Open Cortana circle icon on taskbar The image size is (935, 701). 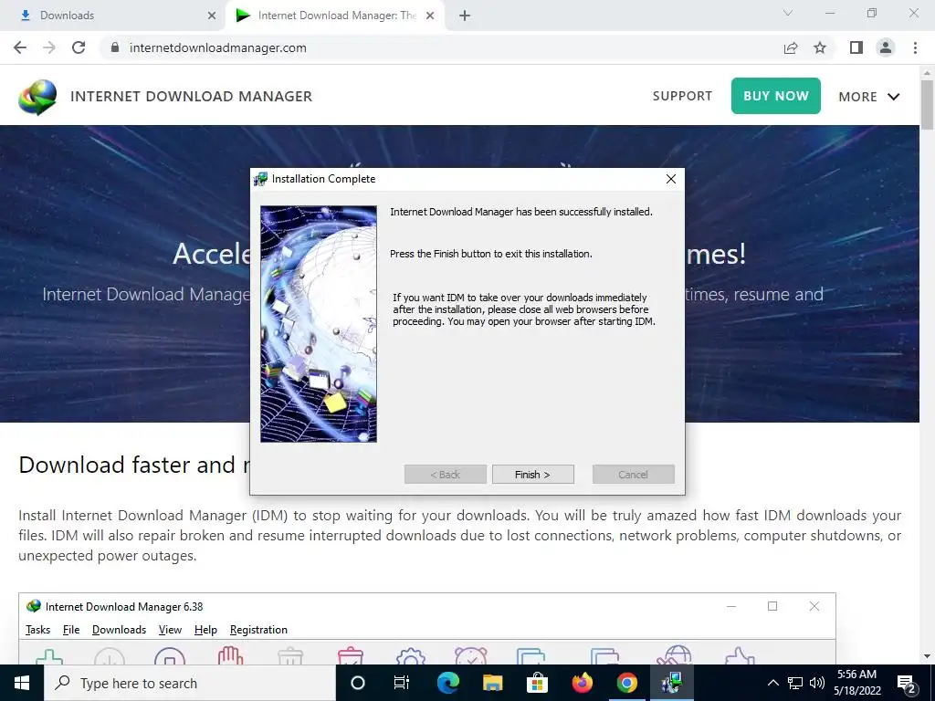[358, 683]
